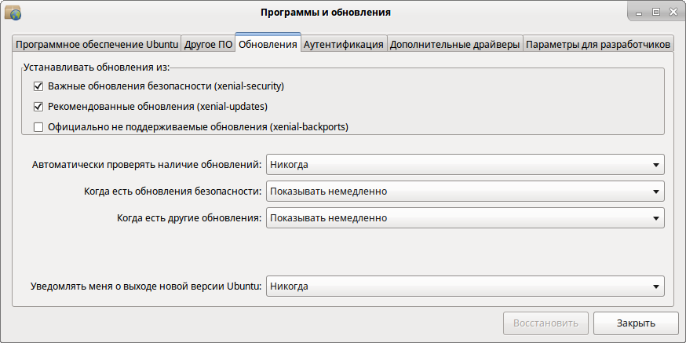Click label Когда есть обновления безопасности
This screenshot has width=686, height=343.
coord(173,192)
